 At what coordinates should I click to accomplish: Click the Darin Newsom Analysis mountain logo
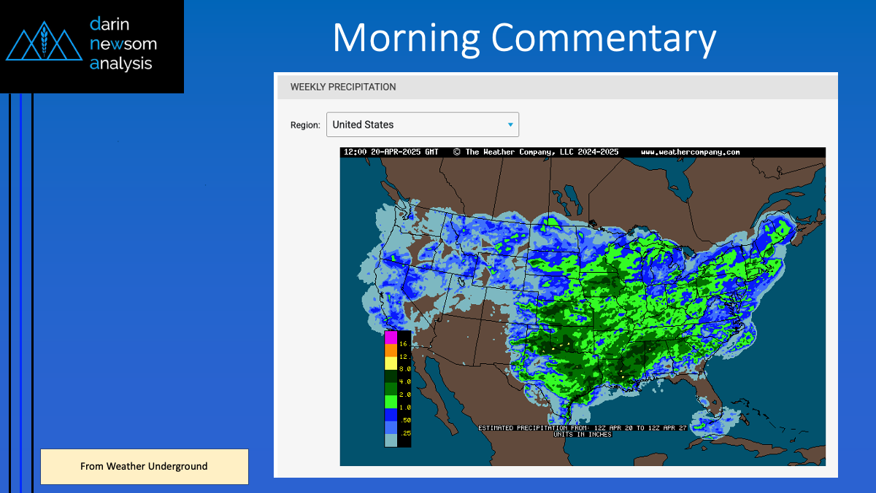pyautogui.click(x=45, y=44)
